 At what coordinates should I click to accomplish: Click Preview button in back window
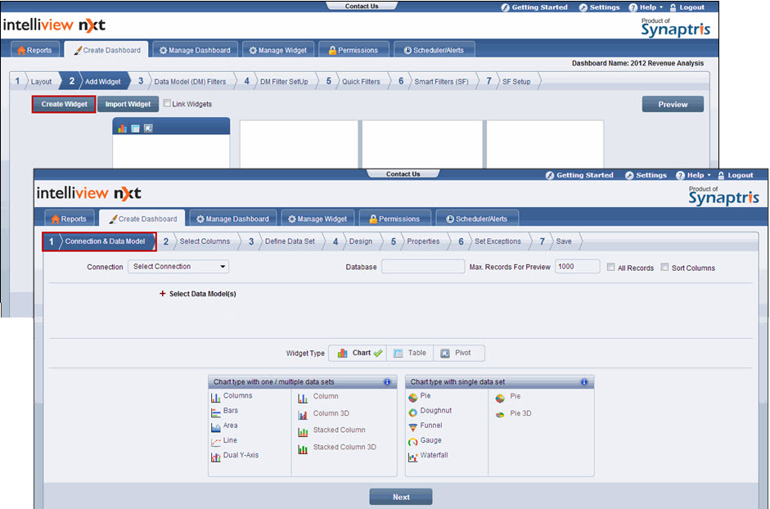[673, 104]
